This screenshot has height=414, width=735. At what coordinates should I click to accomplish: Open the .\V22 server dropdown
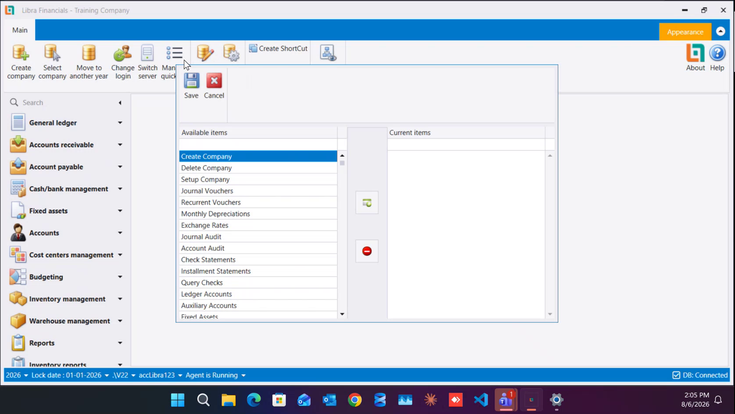124,375
